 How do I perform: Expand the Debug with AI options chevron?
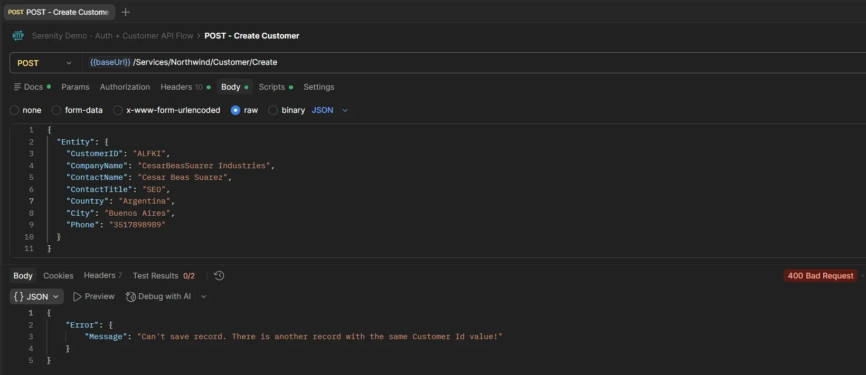point(203,297)
